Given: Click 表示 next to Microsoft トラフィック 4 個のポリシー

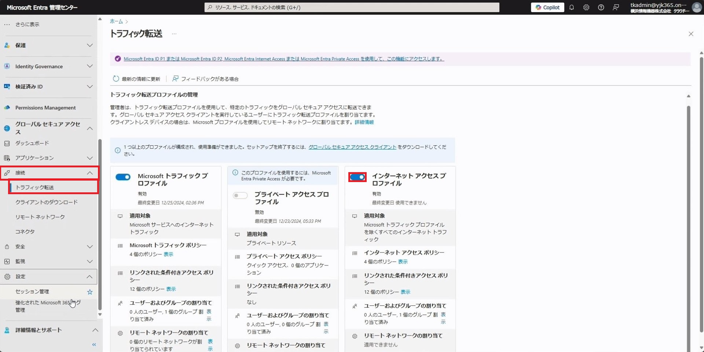Looking at the screenshot, I should [x=168, y=254].
